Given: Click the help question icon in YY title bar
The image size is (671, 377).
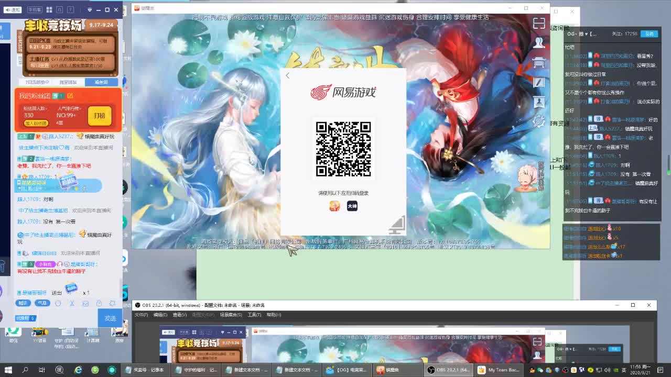Looking at the screenshot, I should [71, 9].
